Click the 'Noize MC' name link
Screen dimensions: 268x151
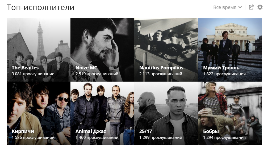point(86,68)
